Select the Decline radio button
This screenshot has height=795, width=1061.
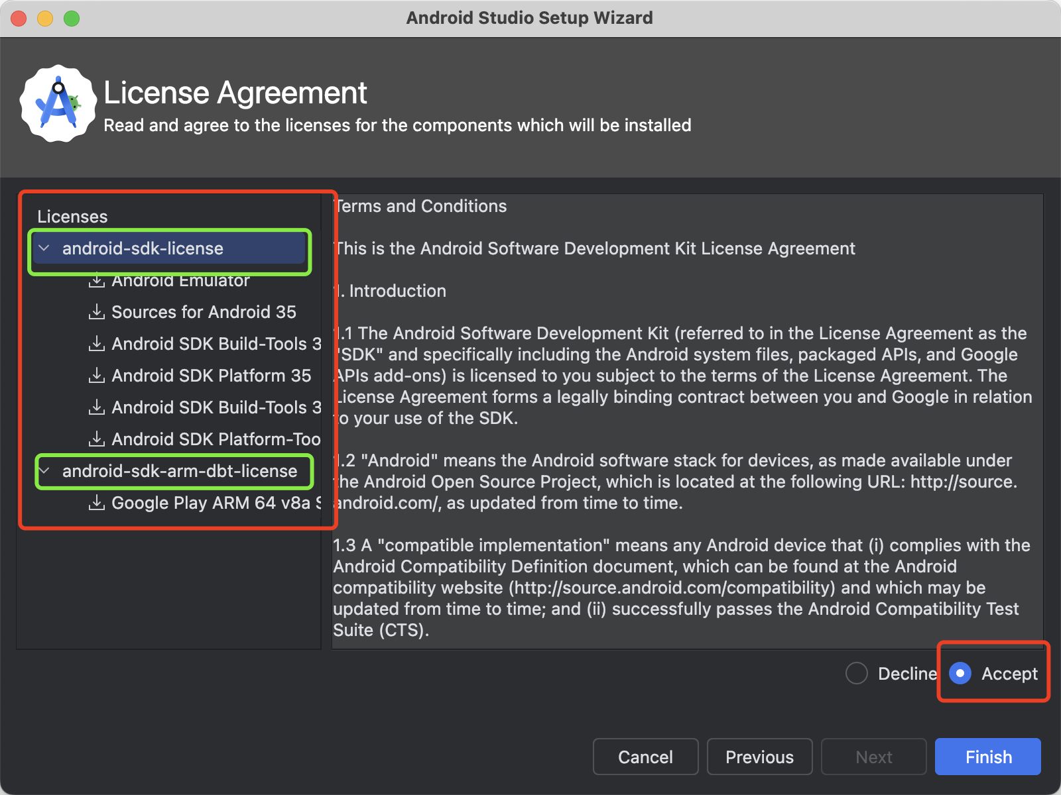click(857, 673)
